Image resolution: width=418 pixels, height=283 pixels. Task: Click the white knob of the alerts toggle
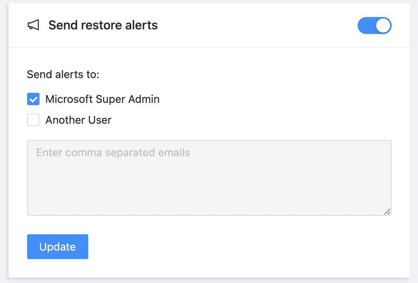[x=383, y=26]
